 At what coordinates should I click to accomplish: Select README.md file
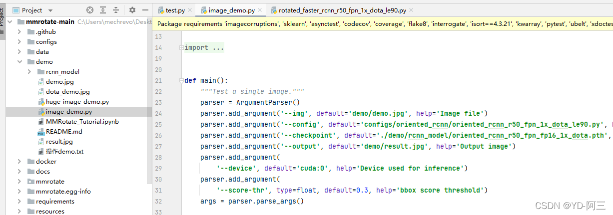click(x=64, y=132)
